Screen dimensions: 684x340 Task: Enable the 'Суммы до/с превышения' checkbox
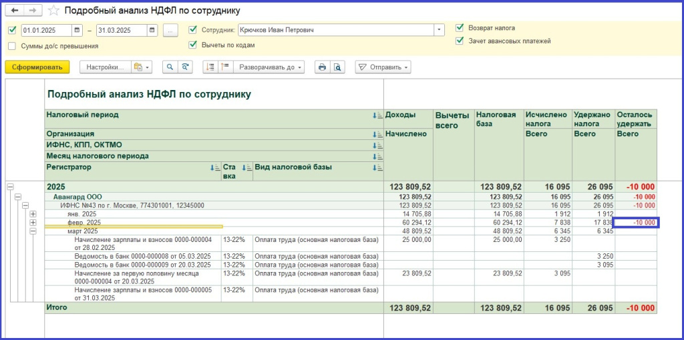[x=12, y=46]
